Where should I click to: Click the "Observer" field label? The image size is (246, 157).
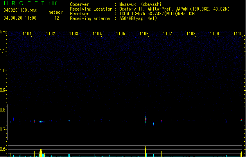(79, 4)
